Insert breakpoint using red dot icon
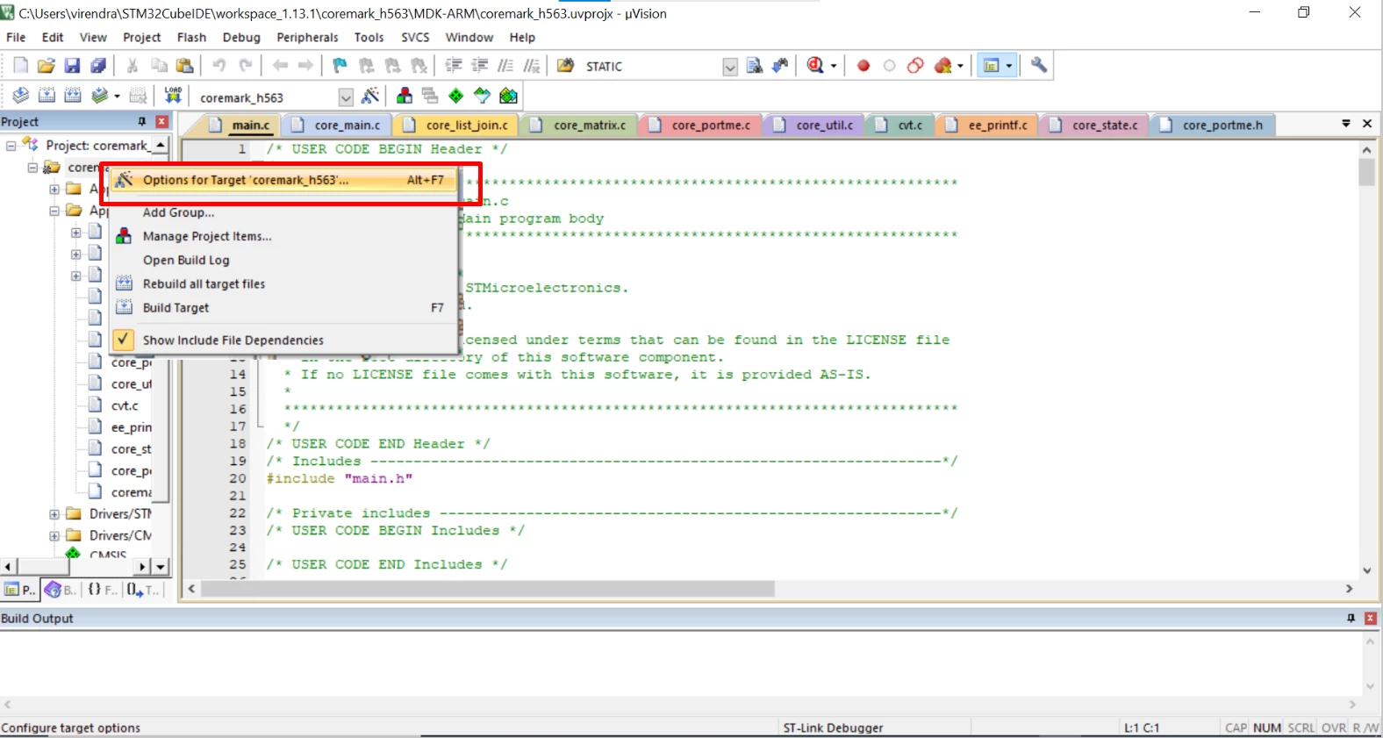 pos(863,66)
